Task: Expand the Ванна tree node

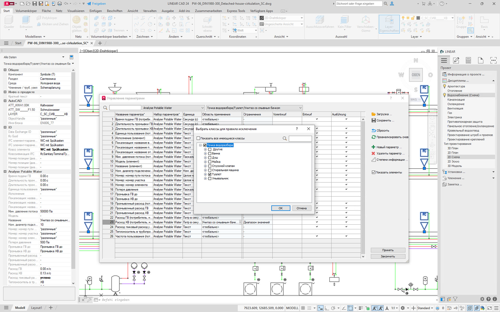Action: click(205, 154)
